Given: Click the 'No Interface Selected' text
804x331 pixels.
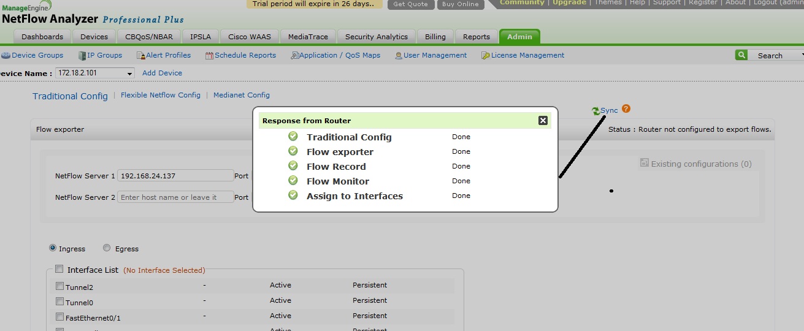Looking at the screenshot, I should [x=164, y=270].
